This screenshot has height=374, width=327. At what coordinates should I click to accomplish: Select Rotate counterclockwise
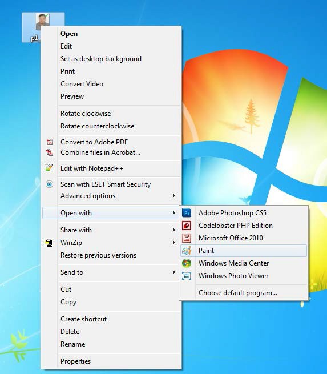pos(111,126)
